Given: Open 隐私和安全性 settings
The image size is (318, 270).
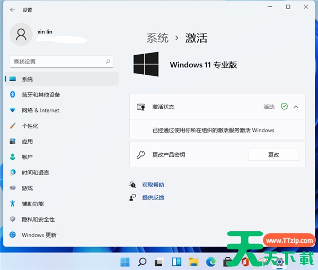Looking at the screenshot, I should click(x=61, y=219).
